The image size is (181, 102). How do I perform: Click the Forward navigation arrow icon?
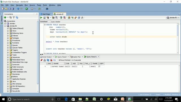point(32,9)
